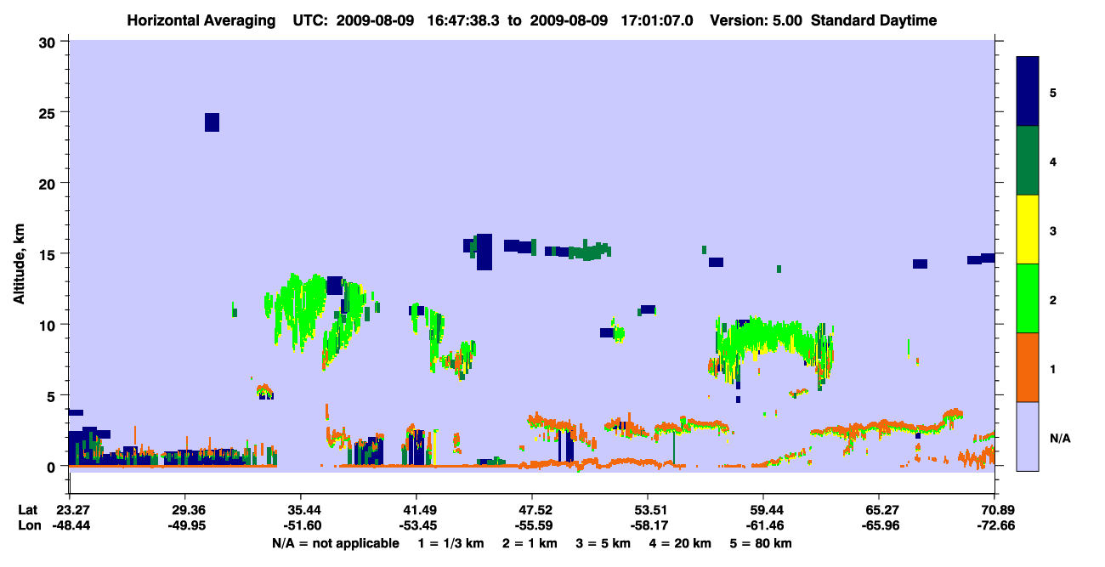
Task: Click the orange level 1 color swatch
Action: [1028, 367]
